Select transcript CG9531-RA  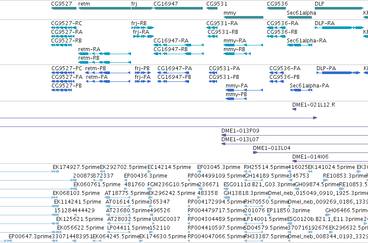click(x=222, y=23)
